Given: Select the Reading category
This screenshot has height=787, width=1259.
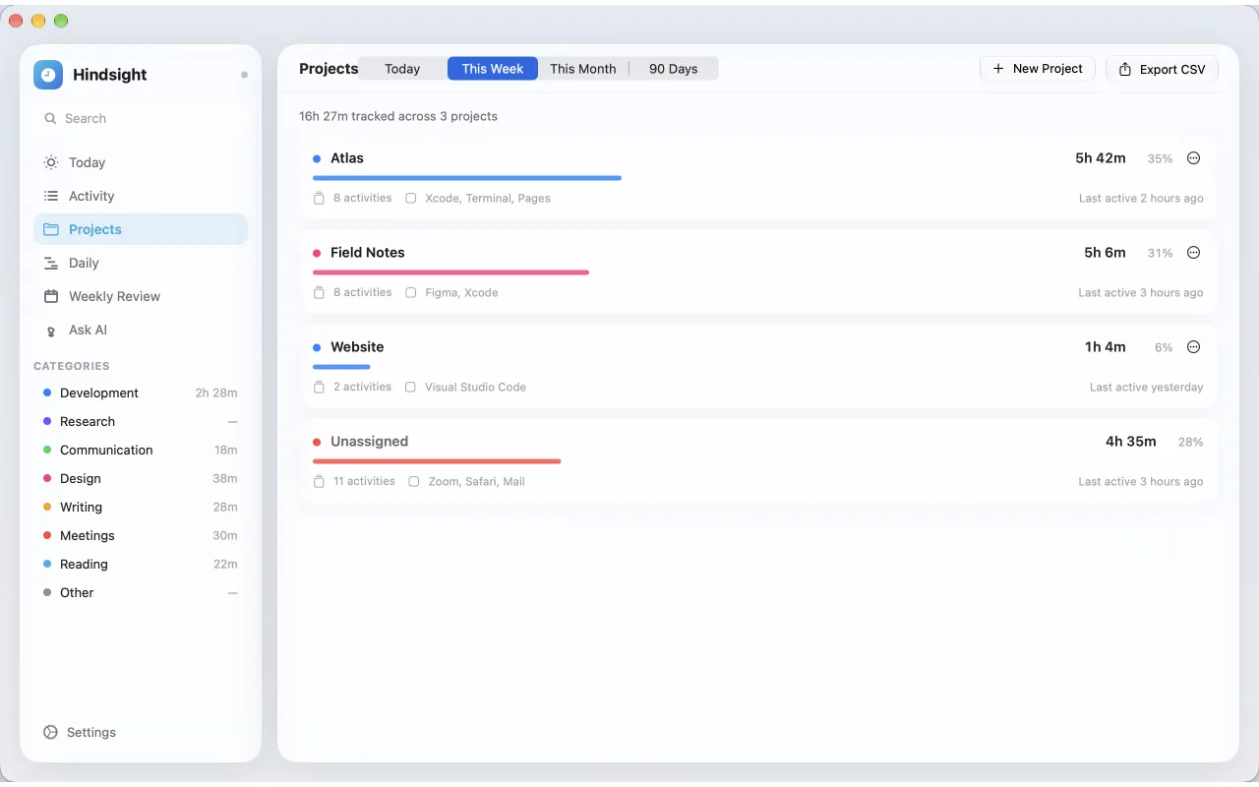Looking at the screenshot, I should pyautogui.click(x=141, y=564).
